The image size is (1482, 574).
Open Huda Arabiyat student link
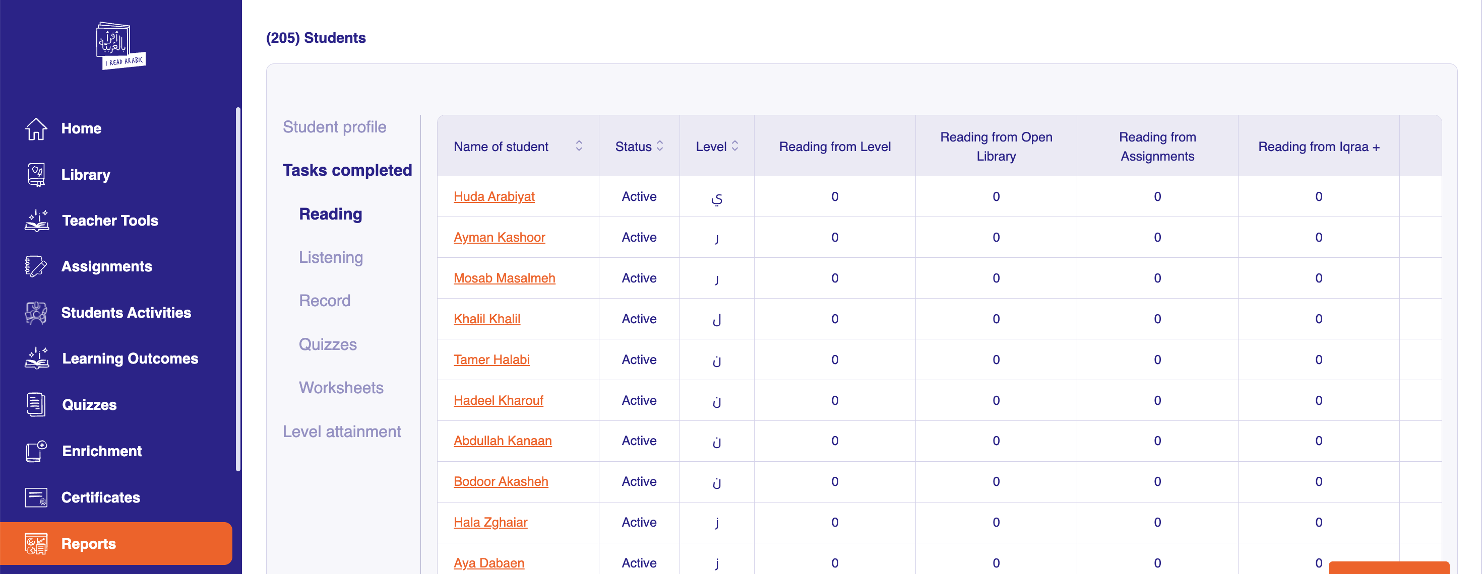click(493, 196)
